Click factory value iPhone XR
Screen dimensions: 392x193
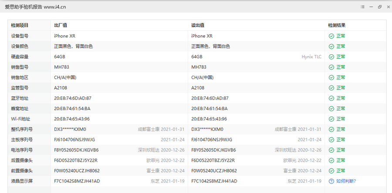pos(64,36)
